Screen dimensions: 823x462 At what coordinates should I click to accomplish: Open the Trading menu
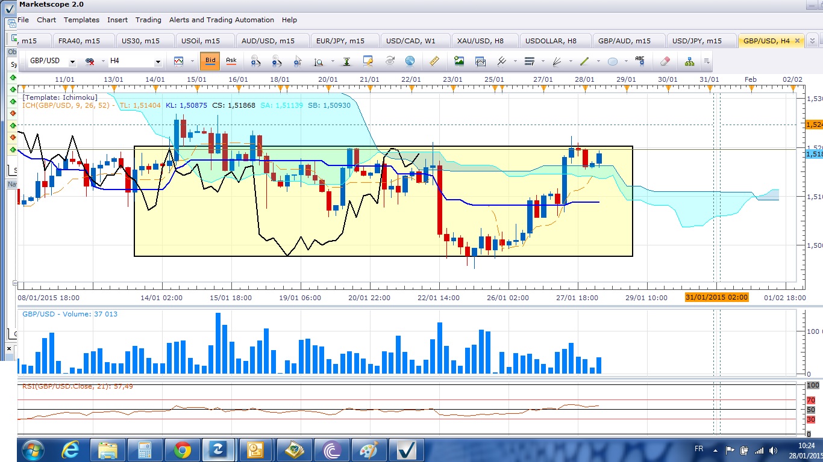click(x=148, y=20)
